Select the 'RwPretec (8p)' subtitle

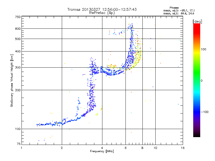pyautogui.click(x=102, y=13)
